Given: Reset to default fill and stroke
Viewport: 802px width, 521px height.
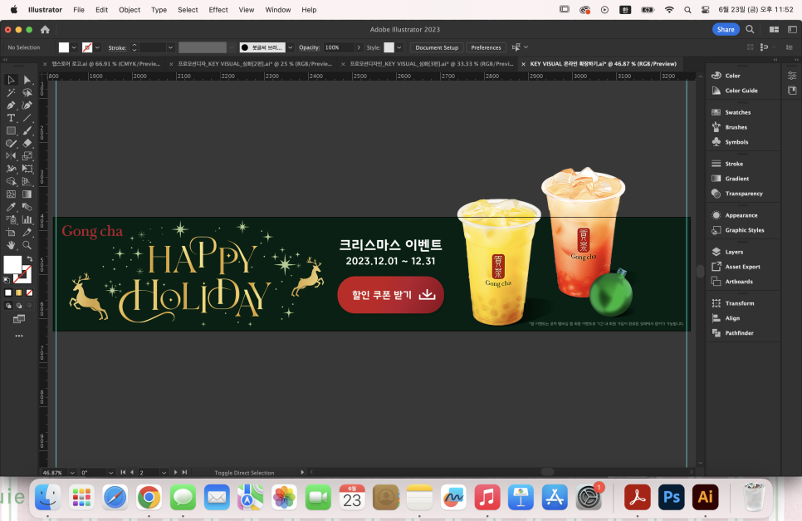Looking at the screenshot, I should pyautogui.click(x=7, y=280).
